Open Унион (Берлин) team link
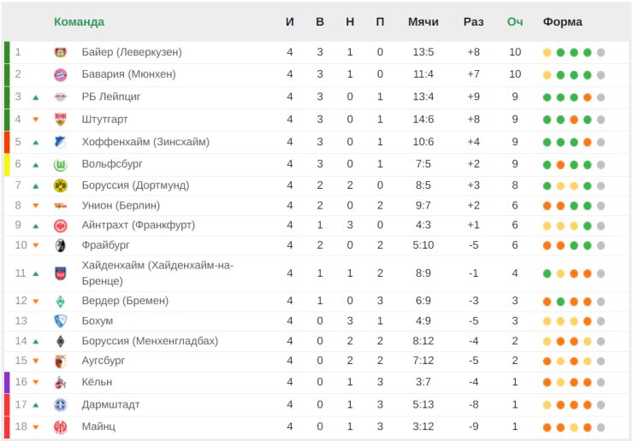This screenshot has height=441, width=633. 121,205
